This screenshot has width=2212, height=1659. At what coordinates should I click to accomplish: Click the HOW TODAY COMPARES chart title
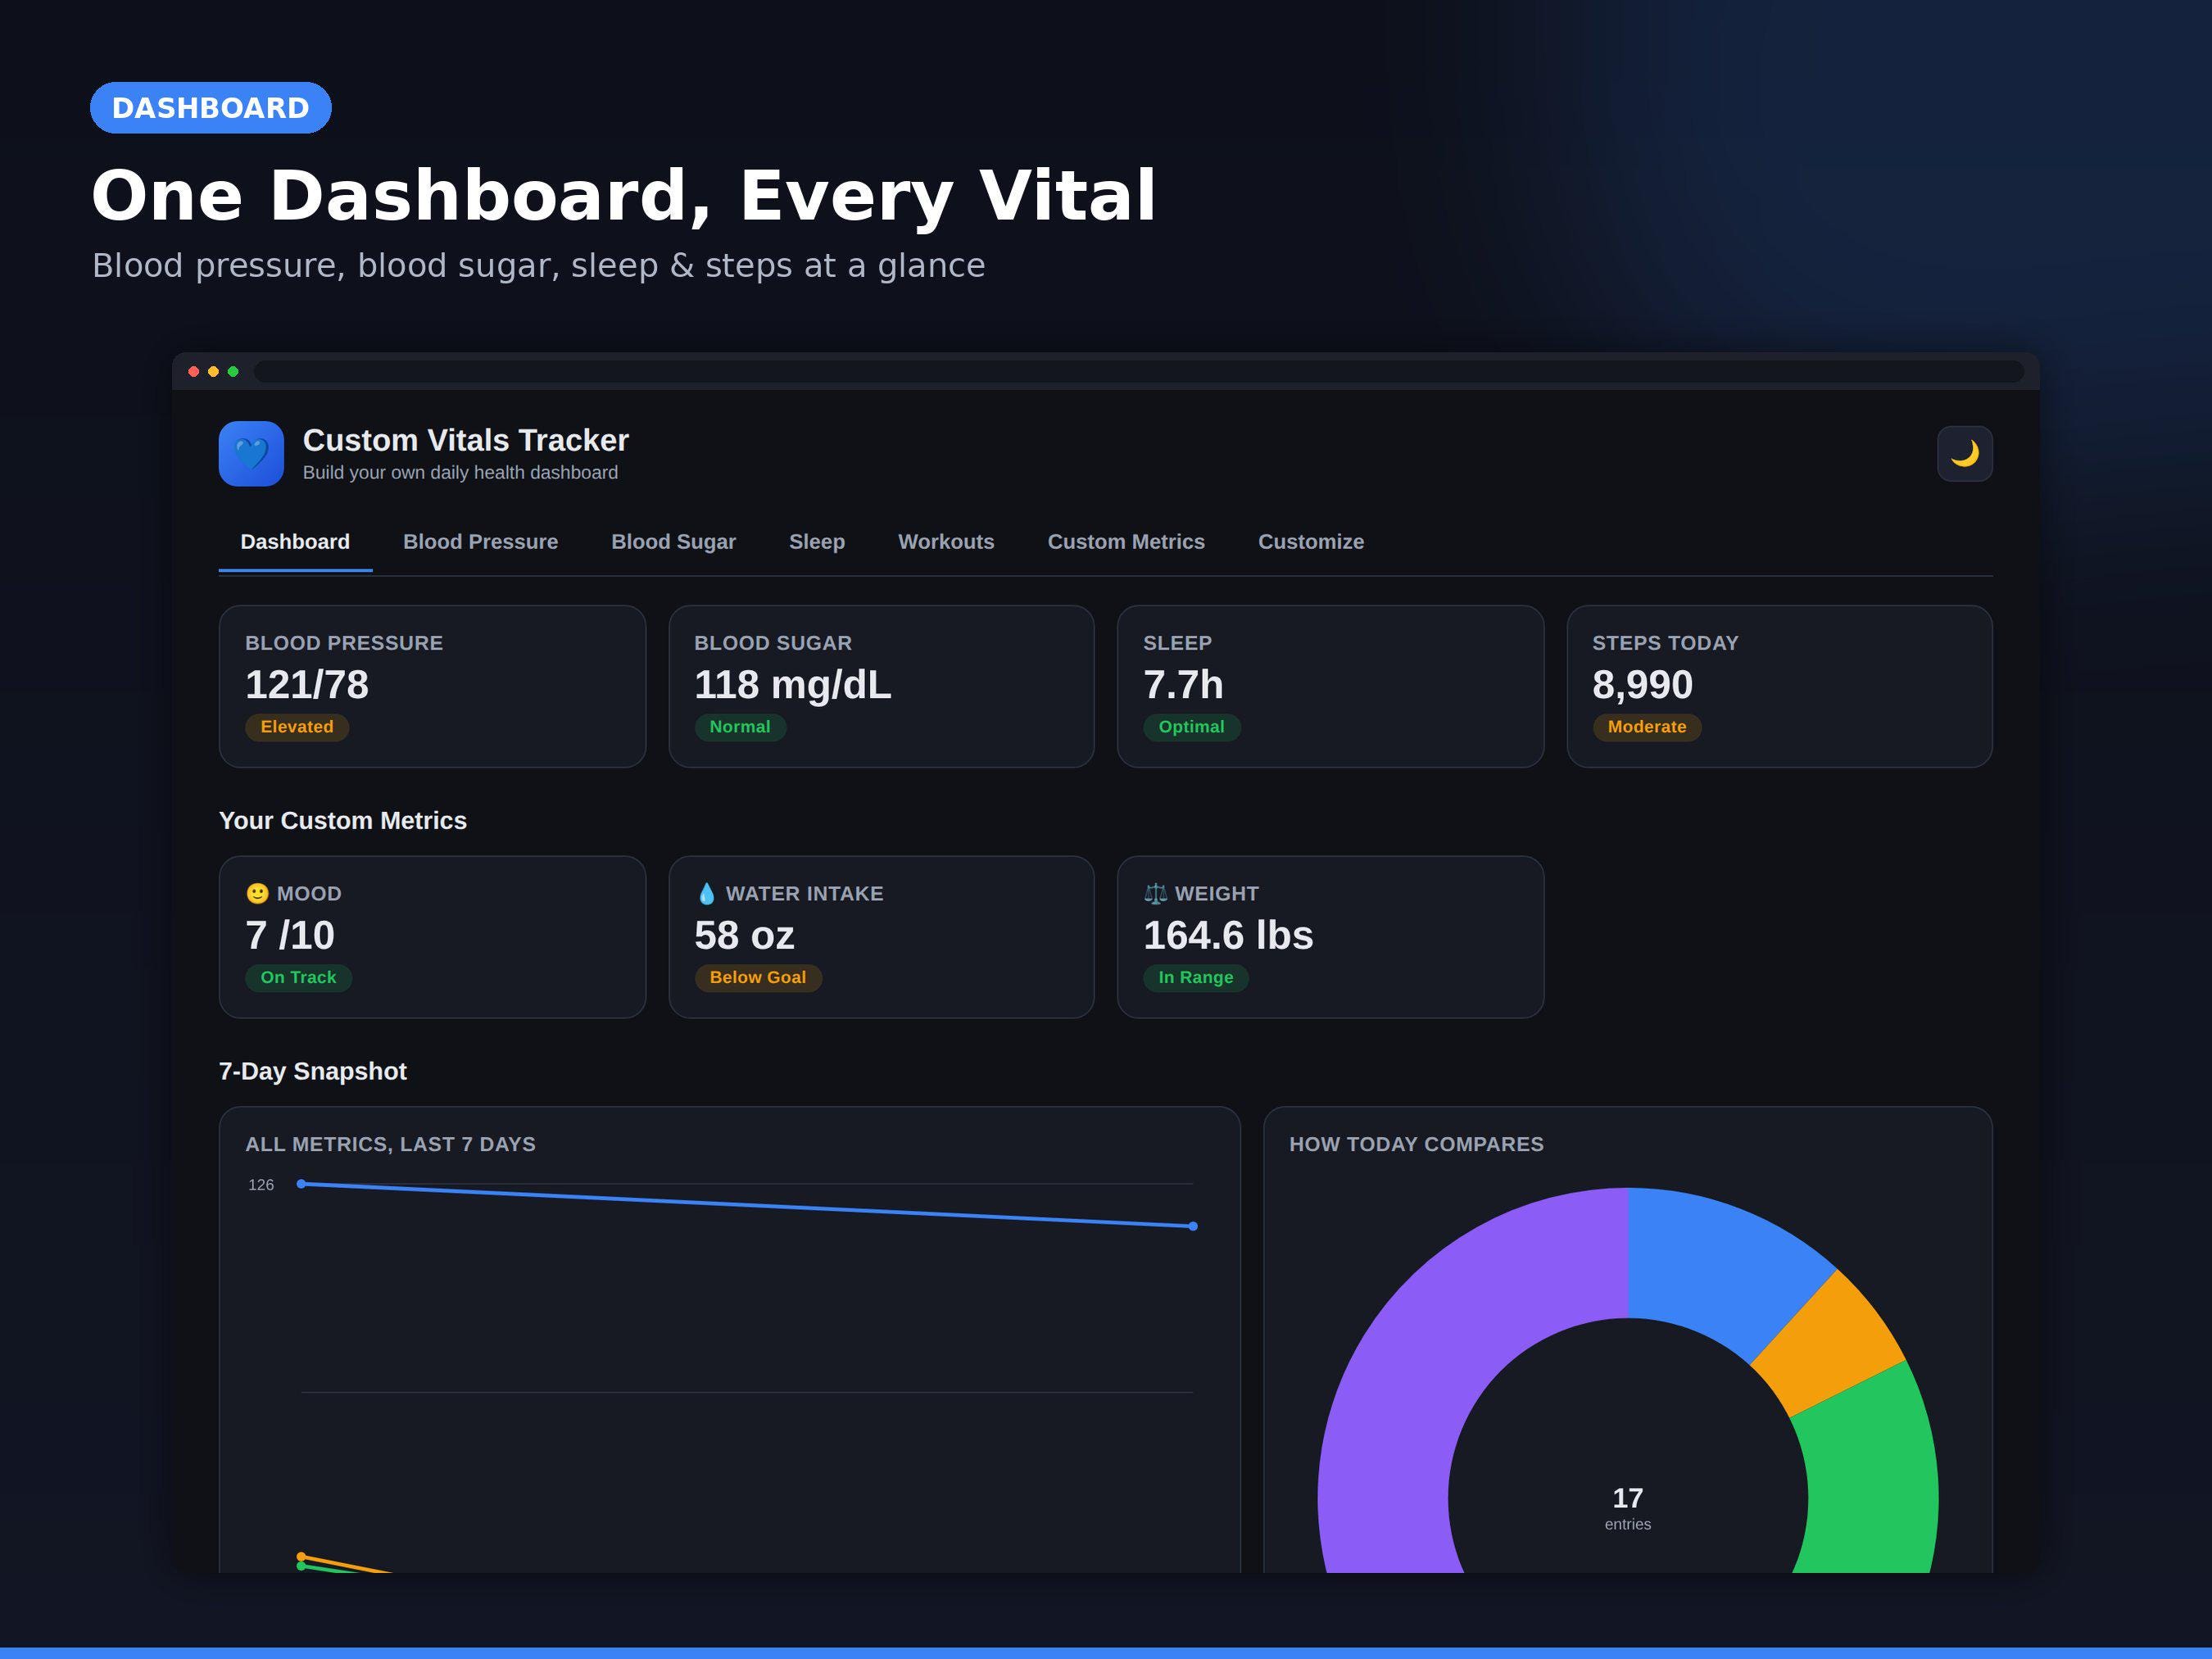coord(1416,1144)
